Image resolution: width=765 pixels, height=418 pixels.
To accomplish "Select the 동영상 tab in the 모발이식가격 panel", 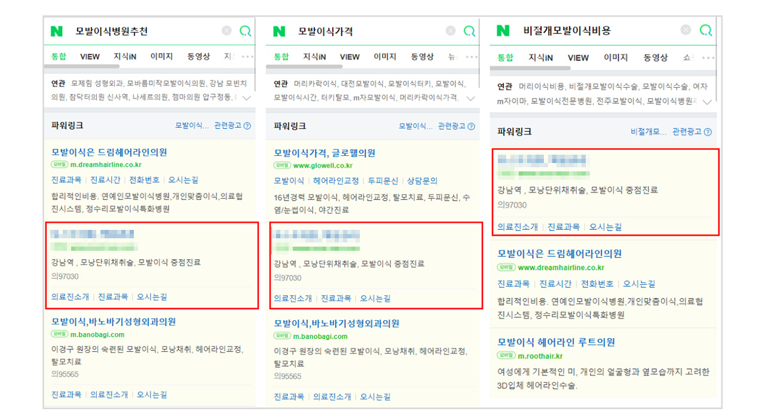I will coord(422,57).
